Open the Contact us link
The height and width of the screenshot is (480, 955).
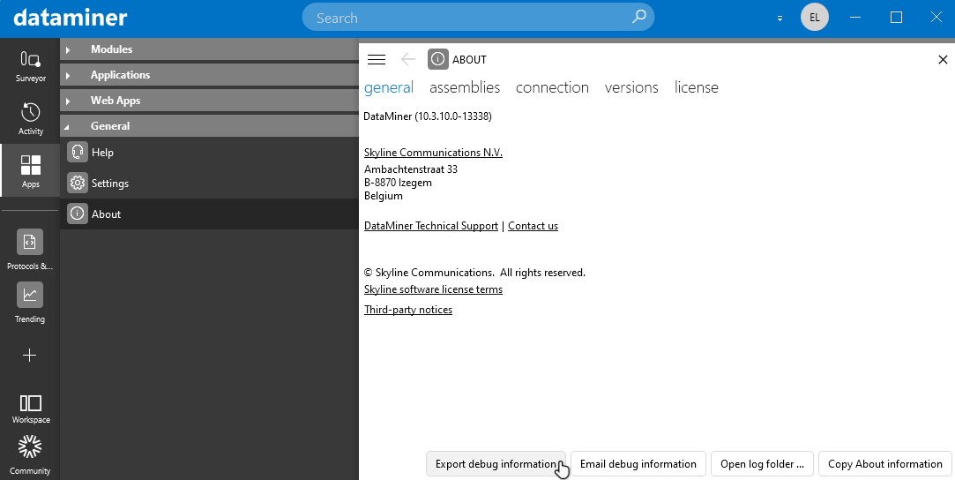(533, 225)
